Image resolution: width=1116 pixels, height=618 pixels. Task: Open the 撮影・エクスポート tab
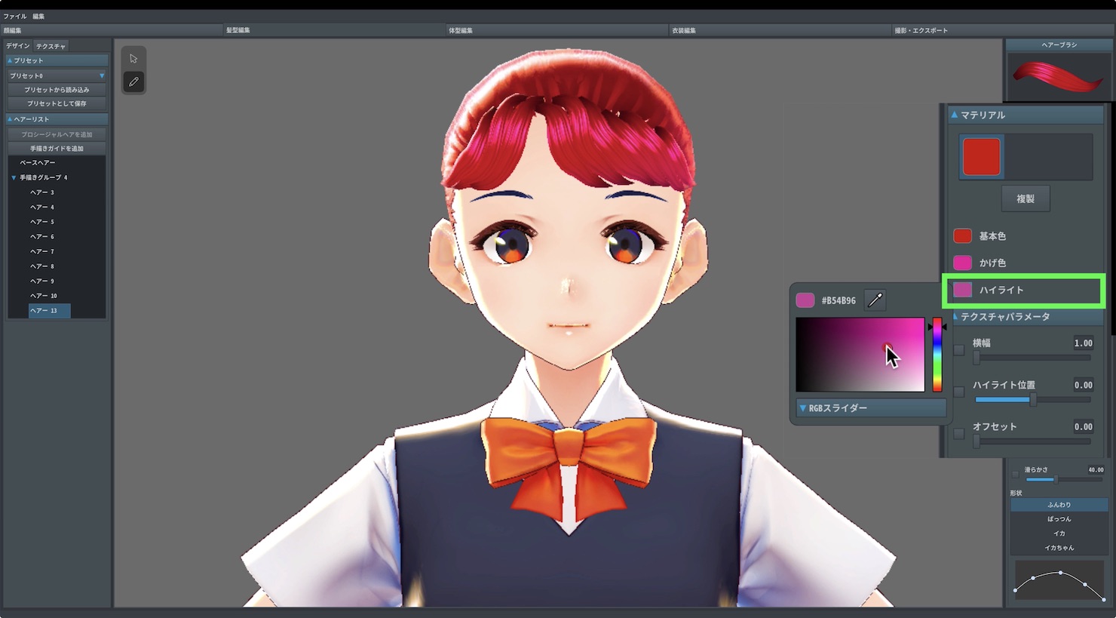tap(1003, 30)
